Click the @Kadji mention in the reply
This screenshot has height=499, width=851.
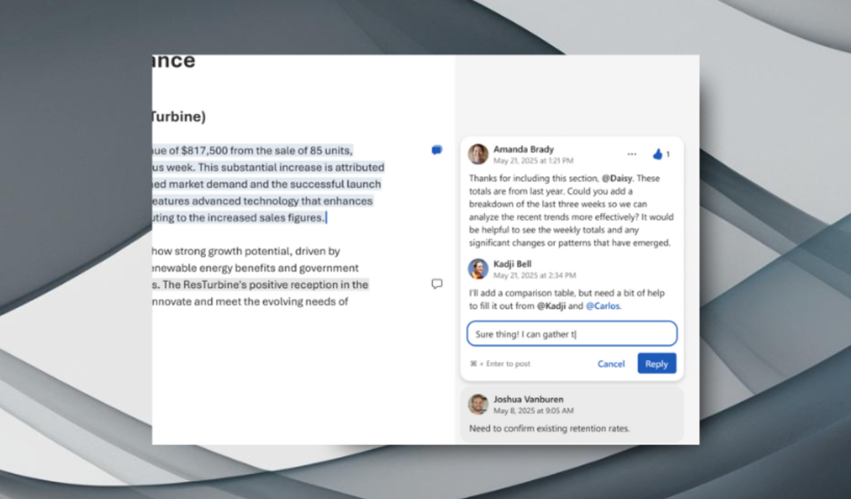click(x=550, y=306)
